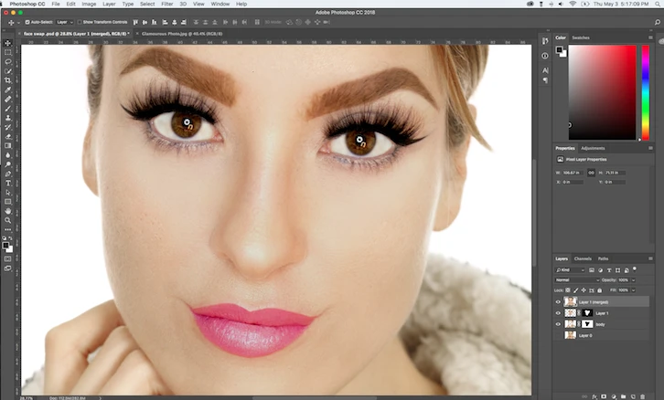The width and height of the screenshot is (664, 400).
Task: Open the Properties panel flyout menu
Action: [650, 148]
